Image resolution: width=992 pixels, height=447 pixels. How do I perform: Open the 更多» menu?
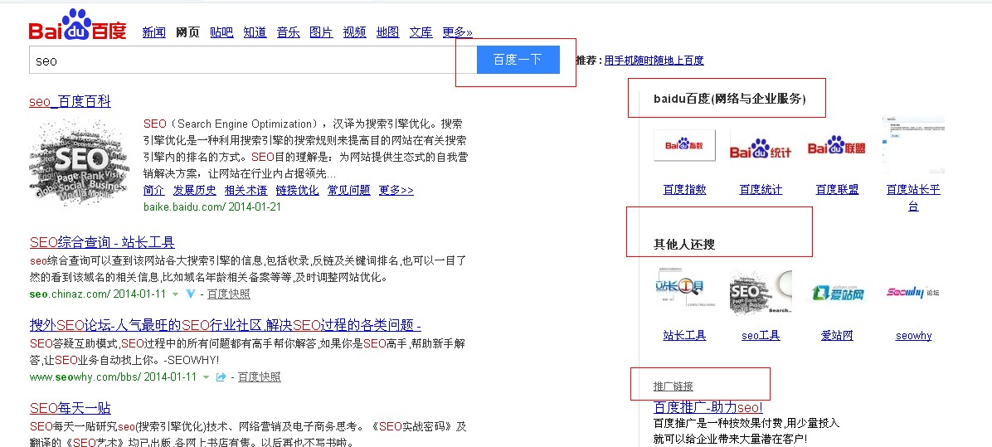coord(457,32)
